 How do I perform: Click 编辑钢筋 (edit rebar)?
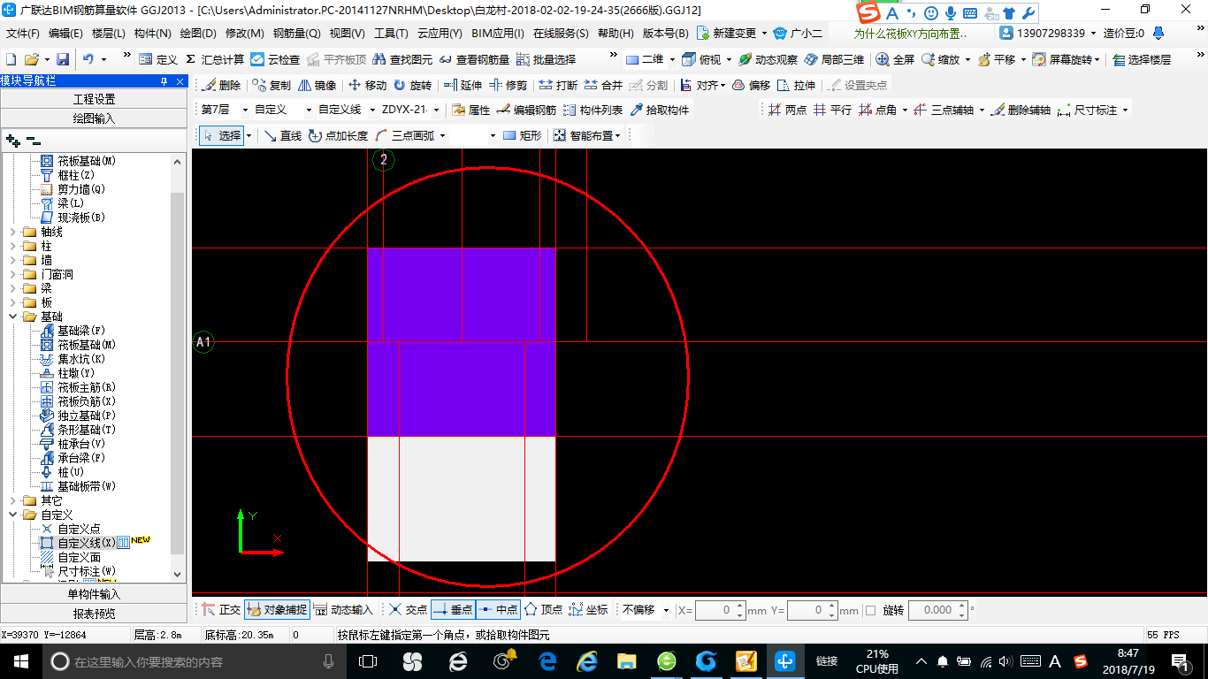pyautogui.click(x=527, y=111)
